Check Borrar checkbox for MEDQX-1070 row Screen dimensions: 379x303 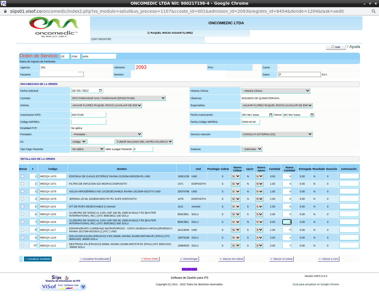coord(23,176)
